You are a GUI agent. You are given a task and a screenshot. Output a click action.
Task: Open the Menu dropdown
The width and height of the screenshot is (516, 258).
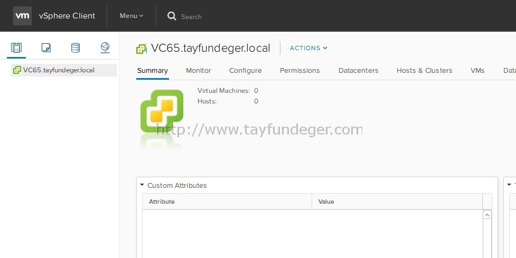pos(132,16)
